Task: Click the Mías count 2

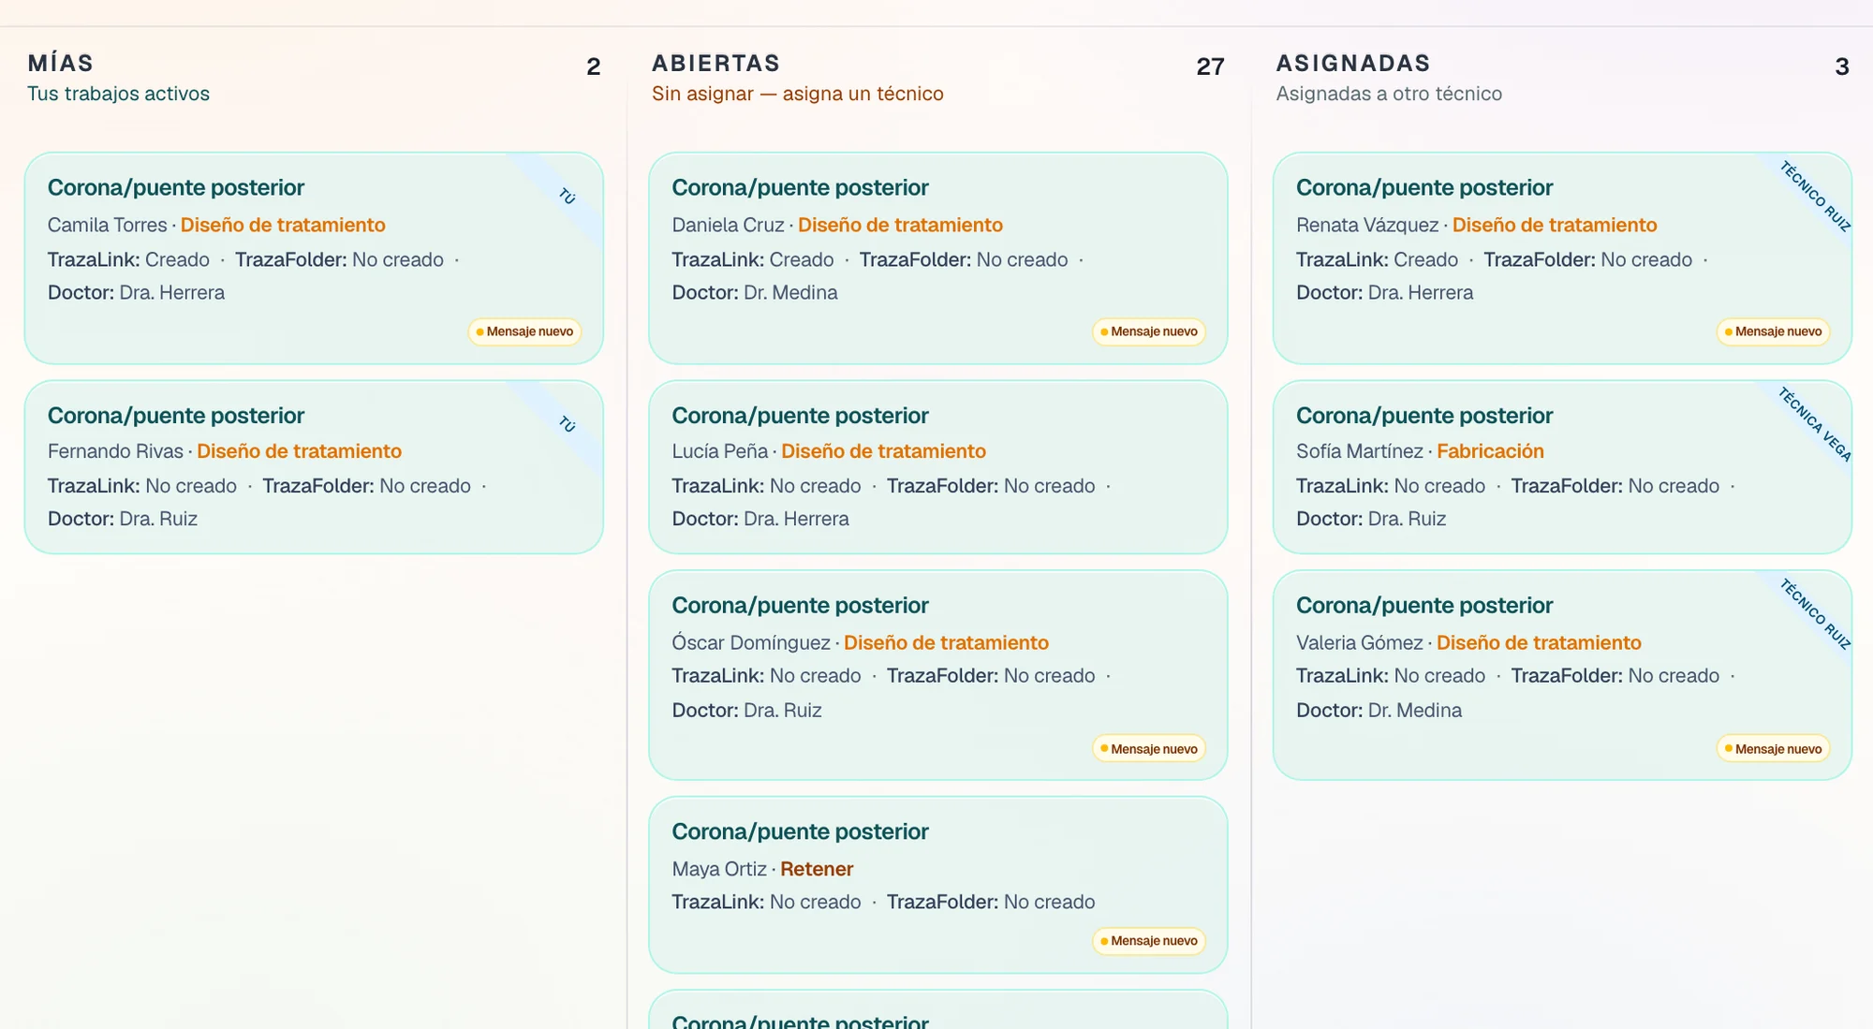Action: (x=594, y=66)
